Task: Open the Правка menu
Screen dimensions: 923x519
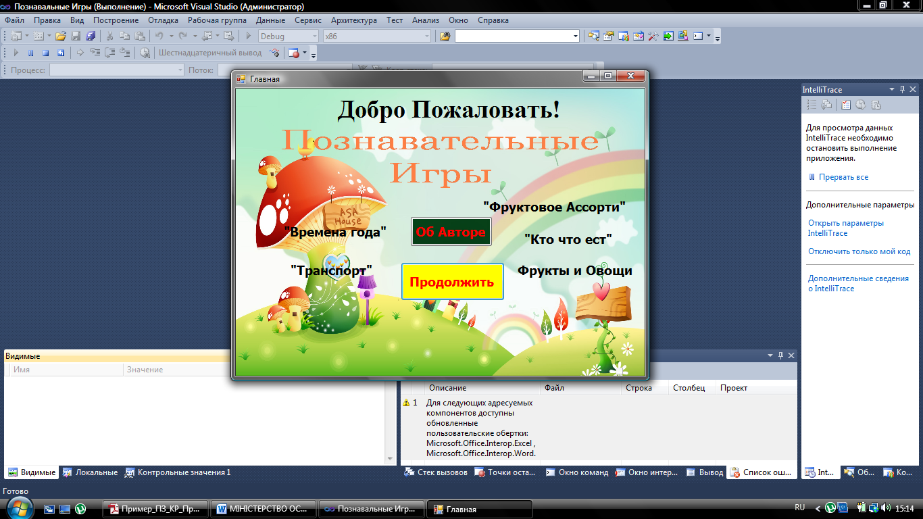Action: 47,20
